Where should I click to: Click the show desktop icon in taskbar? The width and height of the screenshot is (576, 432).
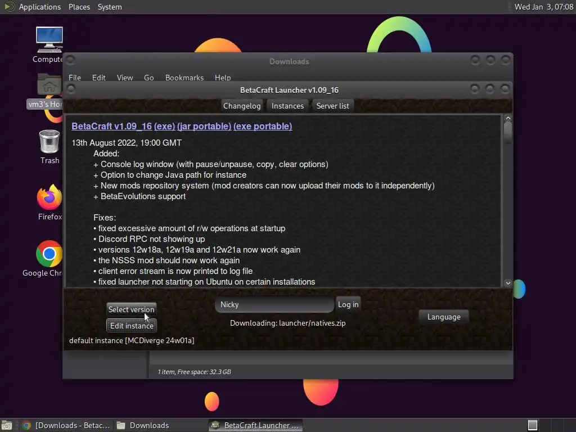(x=7, y=425)
